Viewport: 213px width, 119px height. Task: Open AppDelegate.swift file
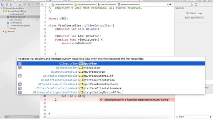[x=17, y=14]
